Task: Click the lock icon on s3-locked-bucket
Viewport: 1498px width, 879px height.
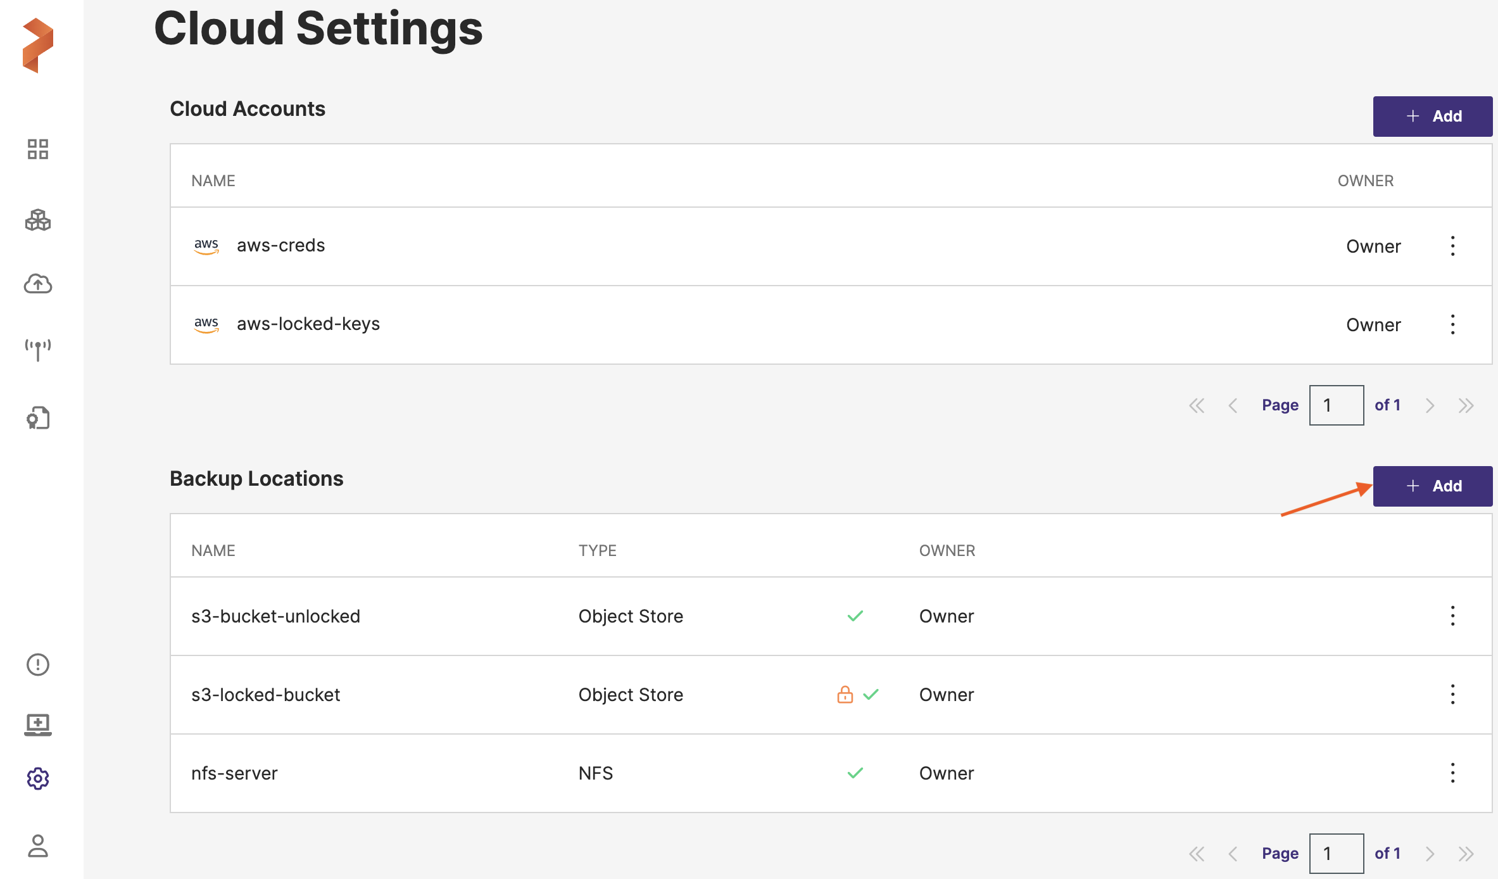Action: pyautogui.click(x=845, y=695)
